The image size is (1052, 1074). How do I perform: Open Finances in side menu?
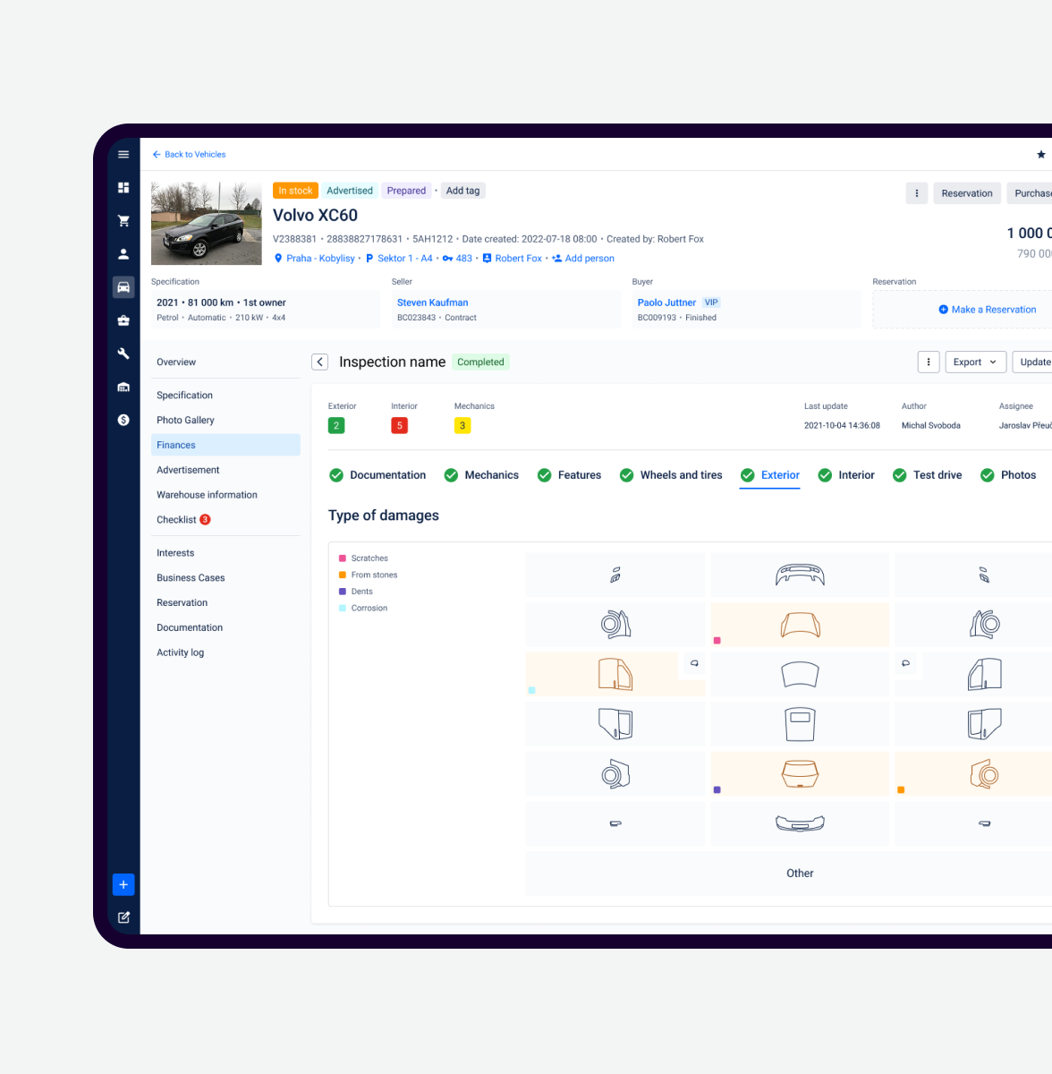(x=225, y=445)
